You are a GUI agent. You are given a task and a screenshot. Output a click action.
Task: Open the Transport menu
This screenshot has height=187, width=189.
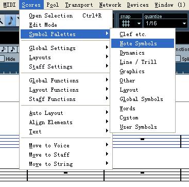tap(79, 5)
